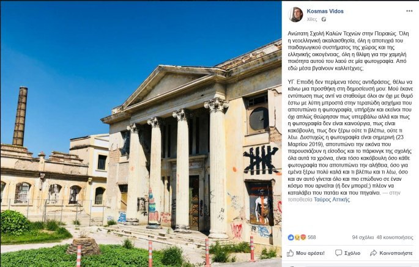Click the globe public privacy icon

[324, 19]
